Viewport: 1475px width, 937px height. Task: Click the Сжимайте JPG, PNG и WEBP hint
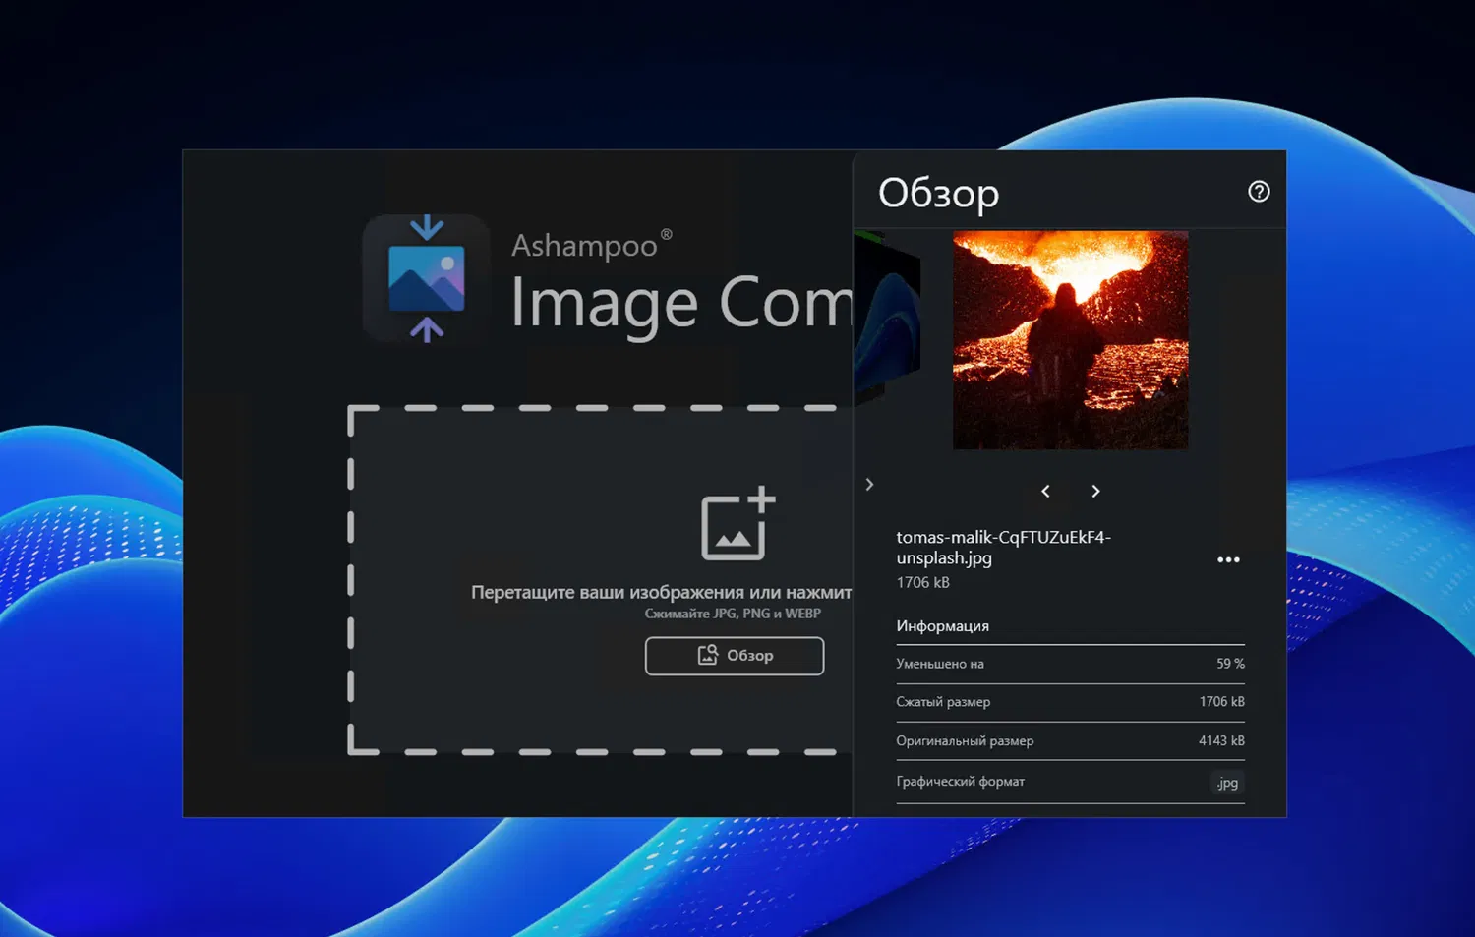pyautogui.click(x=733, y=614)
